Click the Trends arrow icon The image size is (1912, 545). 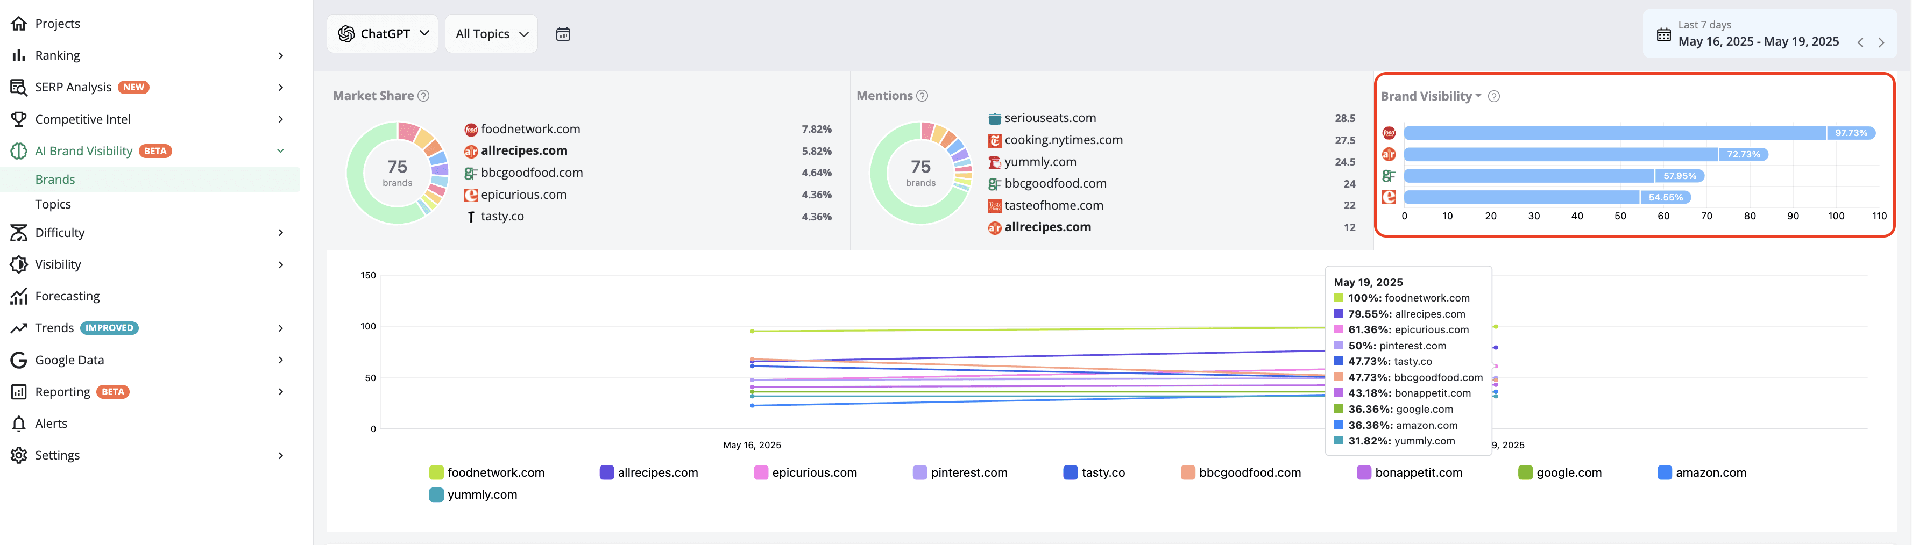[18, 328]
